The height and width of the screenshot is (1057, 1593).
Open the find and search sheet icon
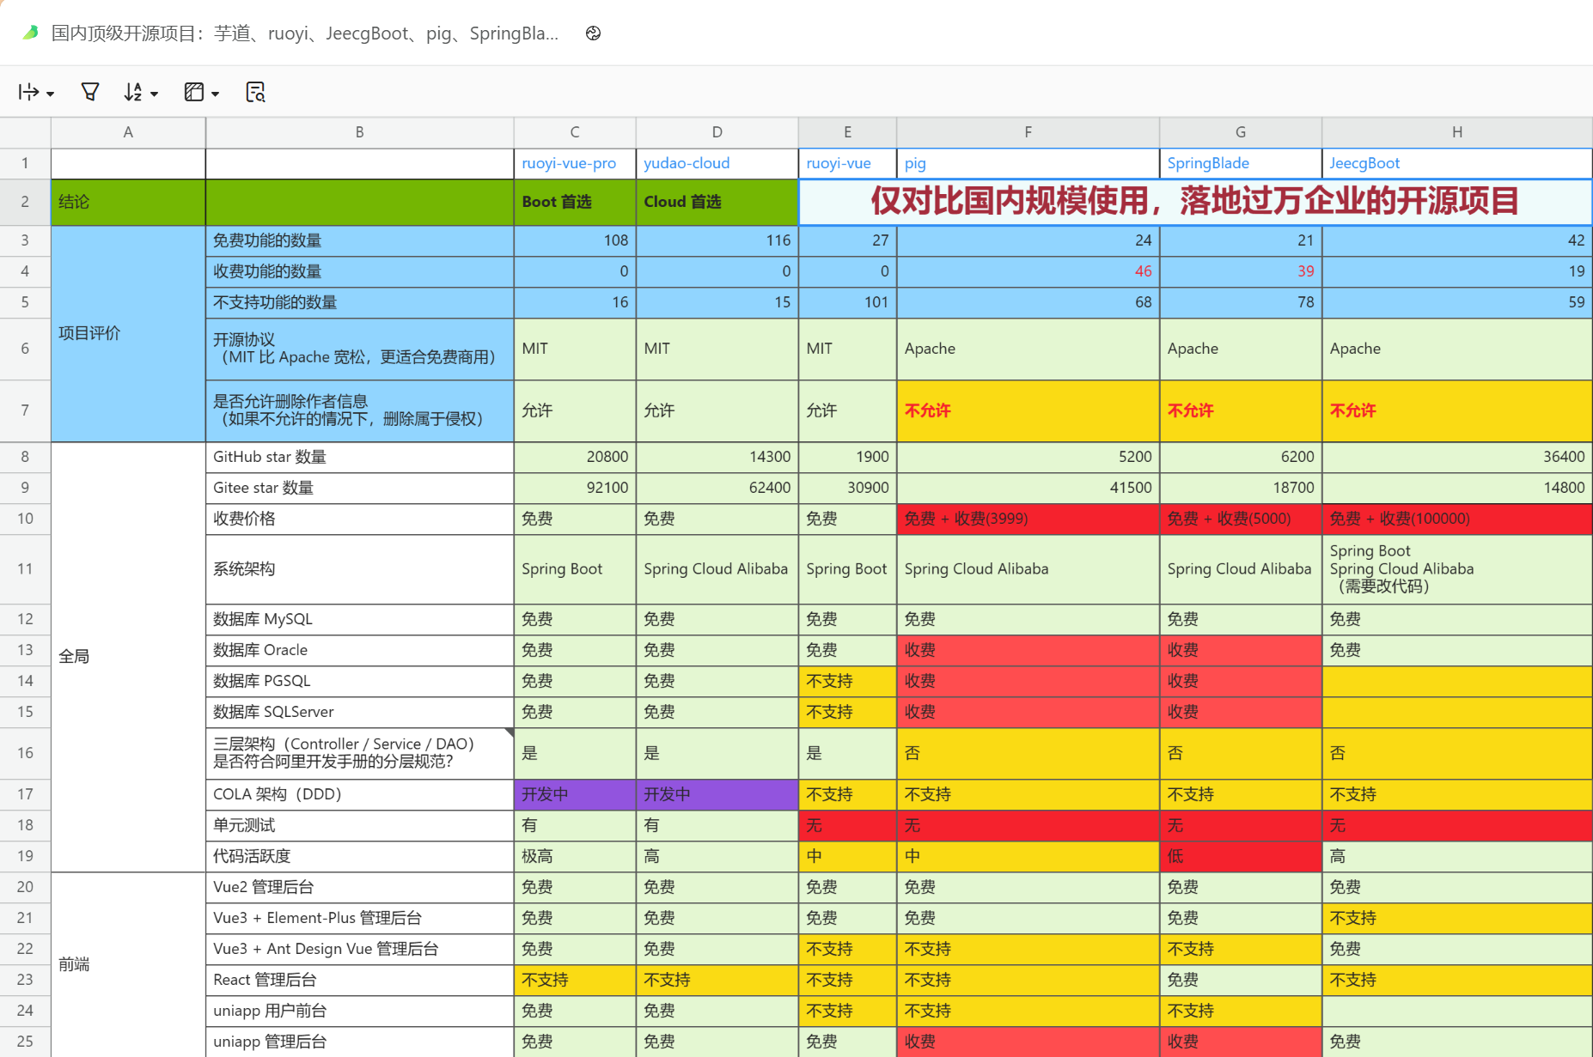click(255, 92)
